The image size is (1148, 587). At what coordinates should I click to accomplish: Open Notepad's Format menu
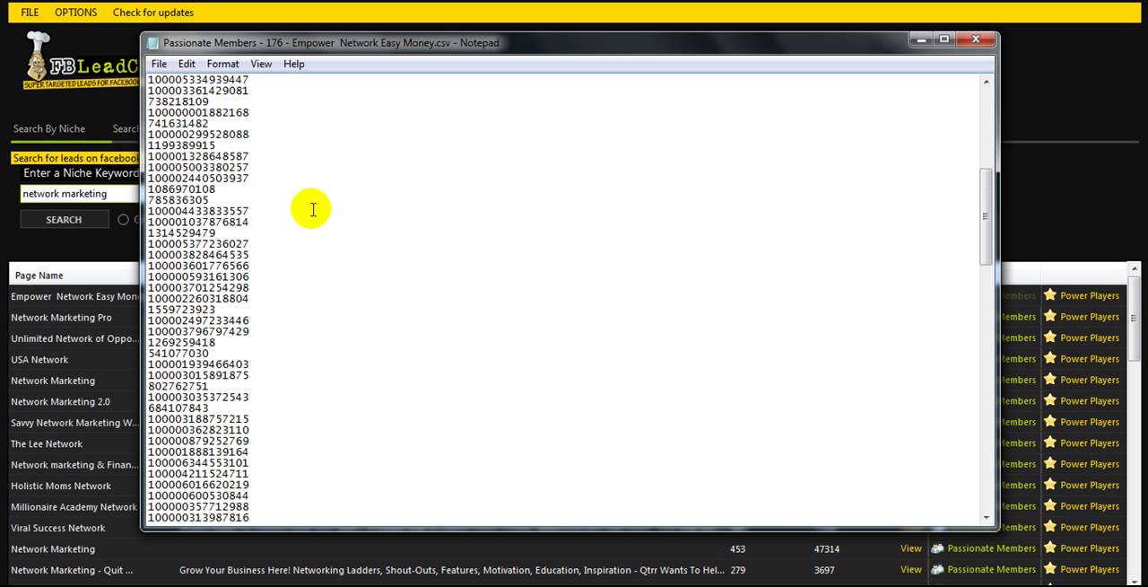coord(222,64)
